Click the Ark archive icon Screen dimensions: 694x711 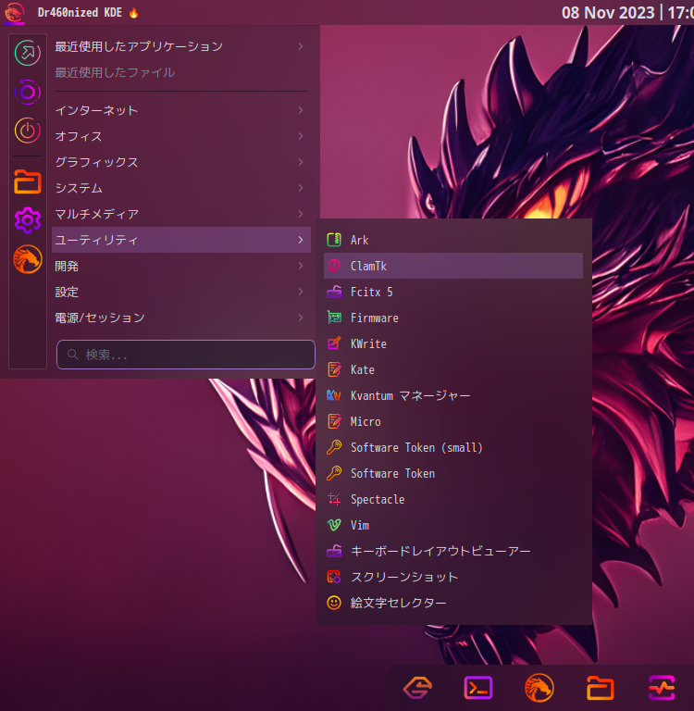tap(334, 240)
